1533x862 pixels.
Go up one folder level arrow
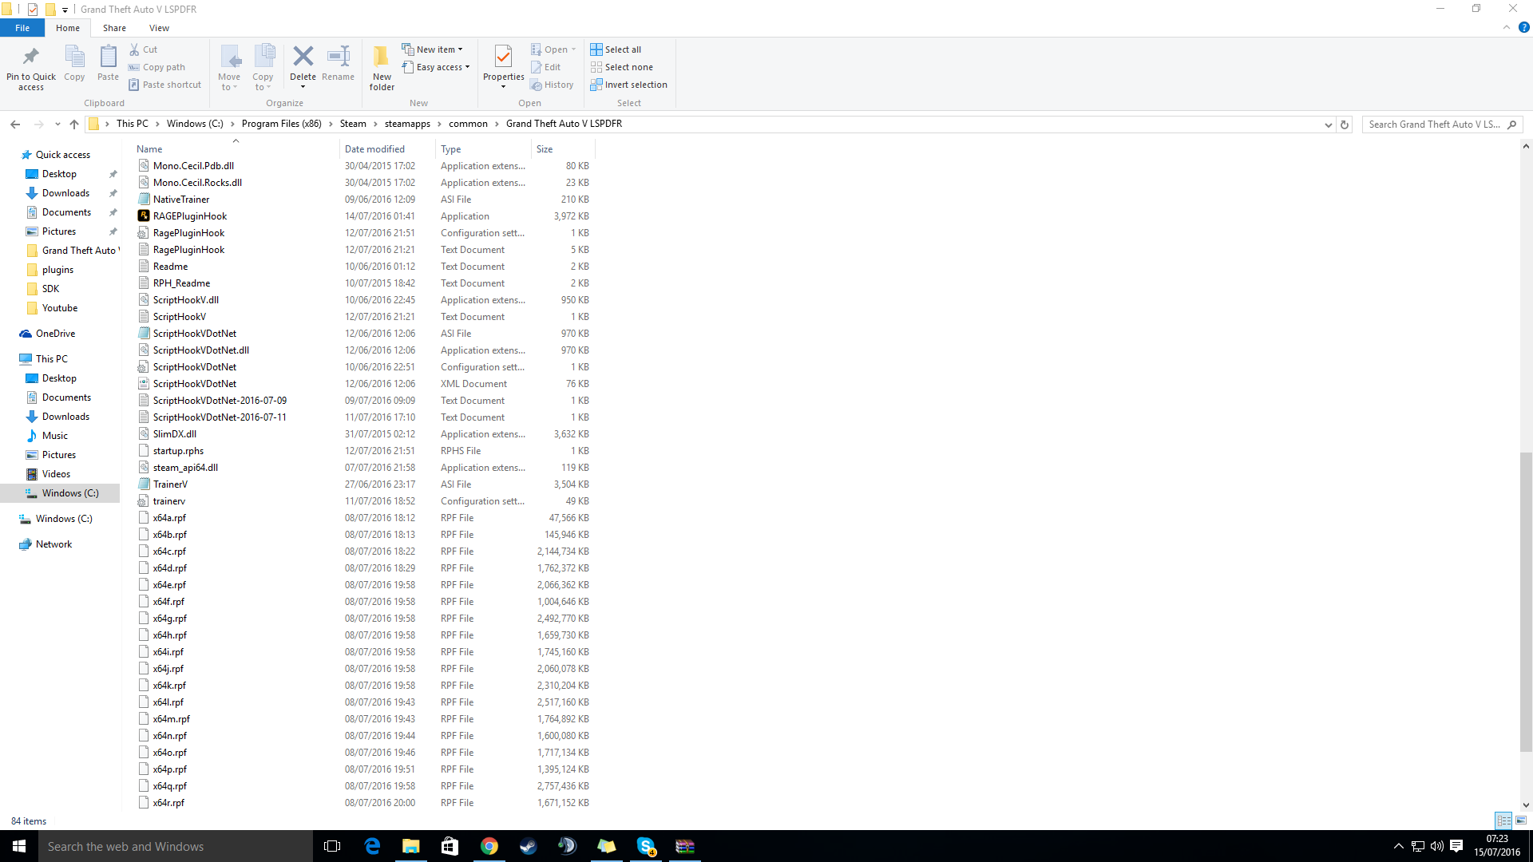click(74, 125)
